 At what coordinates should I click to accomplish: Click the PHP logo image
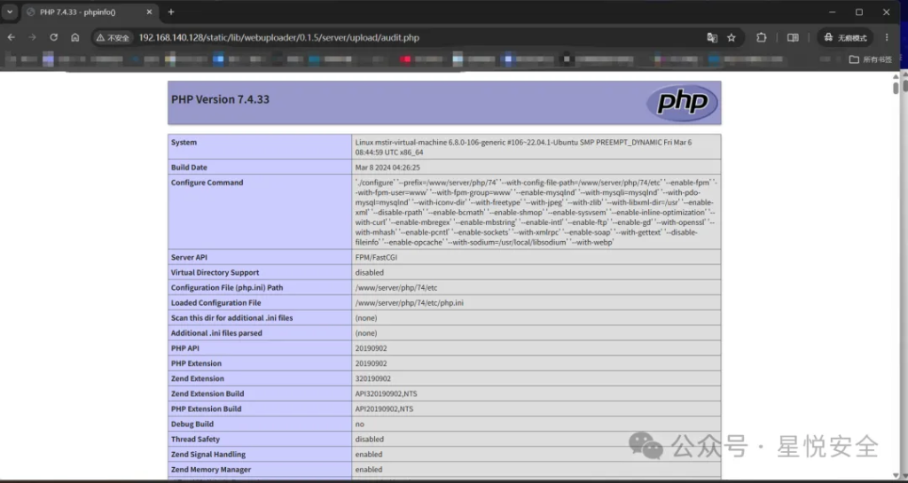click(x=682, y=103)
